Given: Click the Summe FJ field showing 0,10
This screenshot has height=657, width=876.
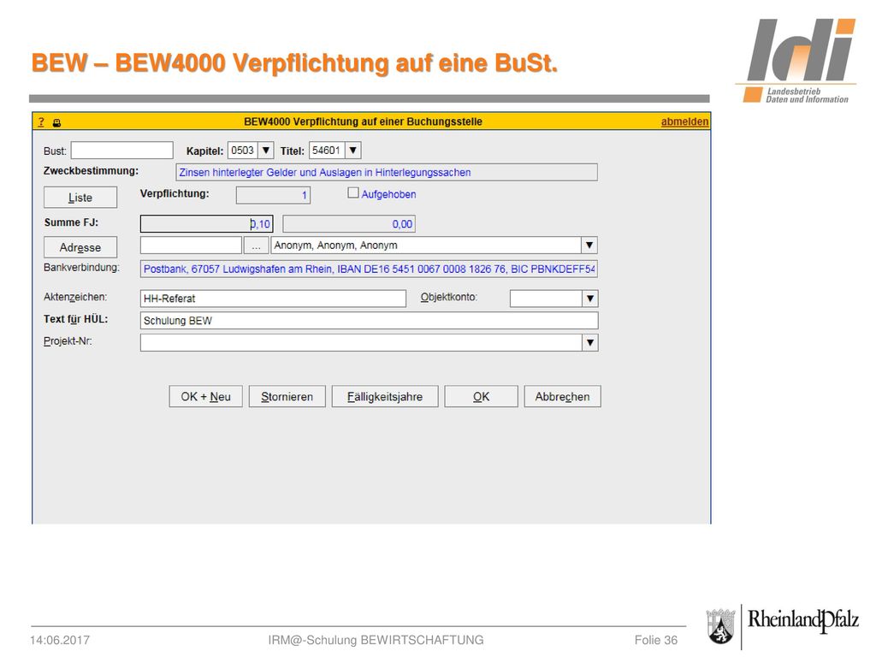Looking at the screenshot, I should pos(207,224).
